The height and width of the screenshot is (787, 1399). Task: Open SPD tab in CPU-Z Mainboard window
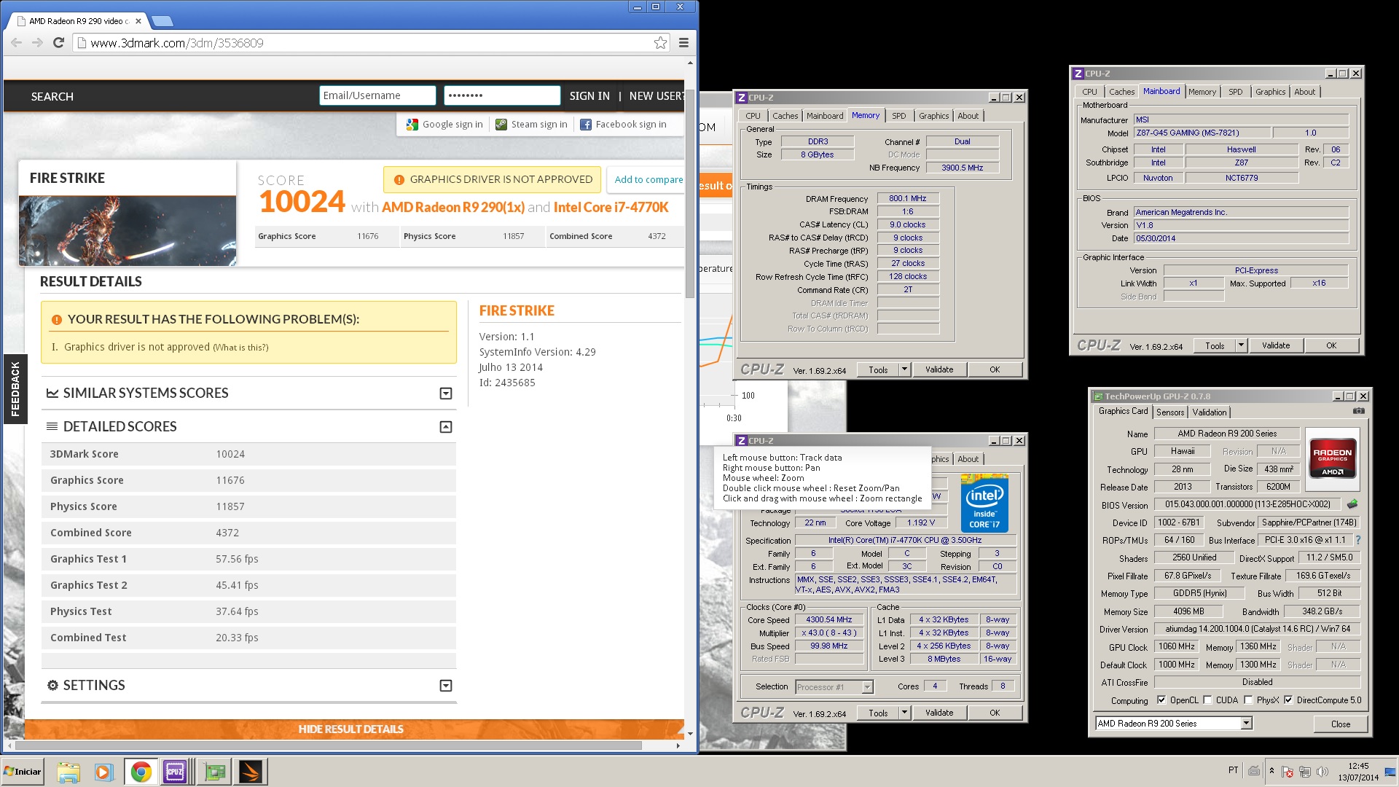[1235, 92]
